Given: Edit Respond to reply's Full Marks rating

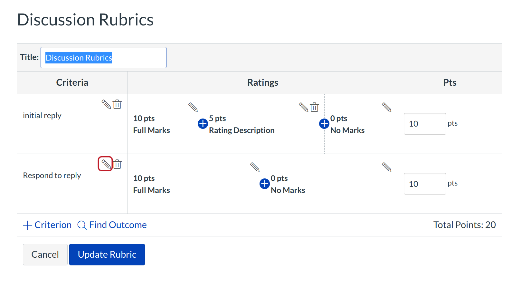Looking at the screenshot, I should tap(255, 167).
